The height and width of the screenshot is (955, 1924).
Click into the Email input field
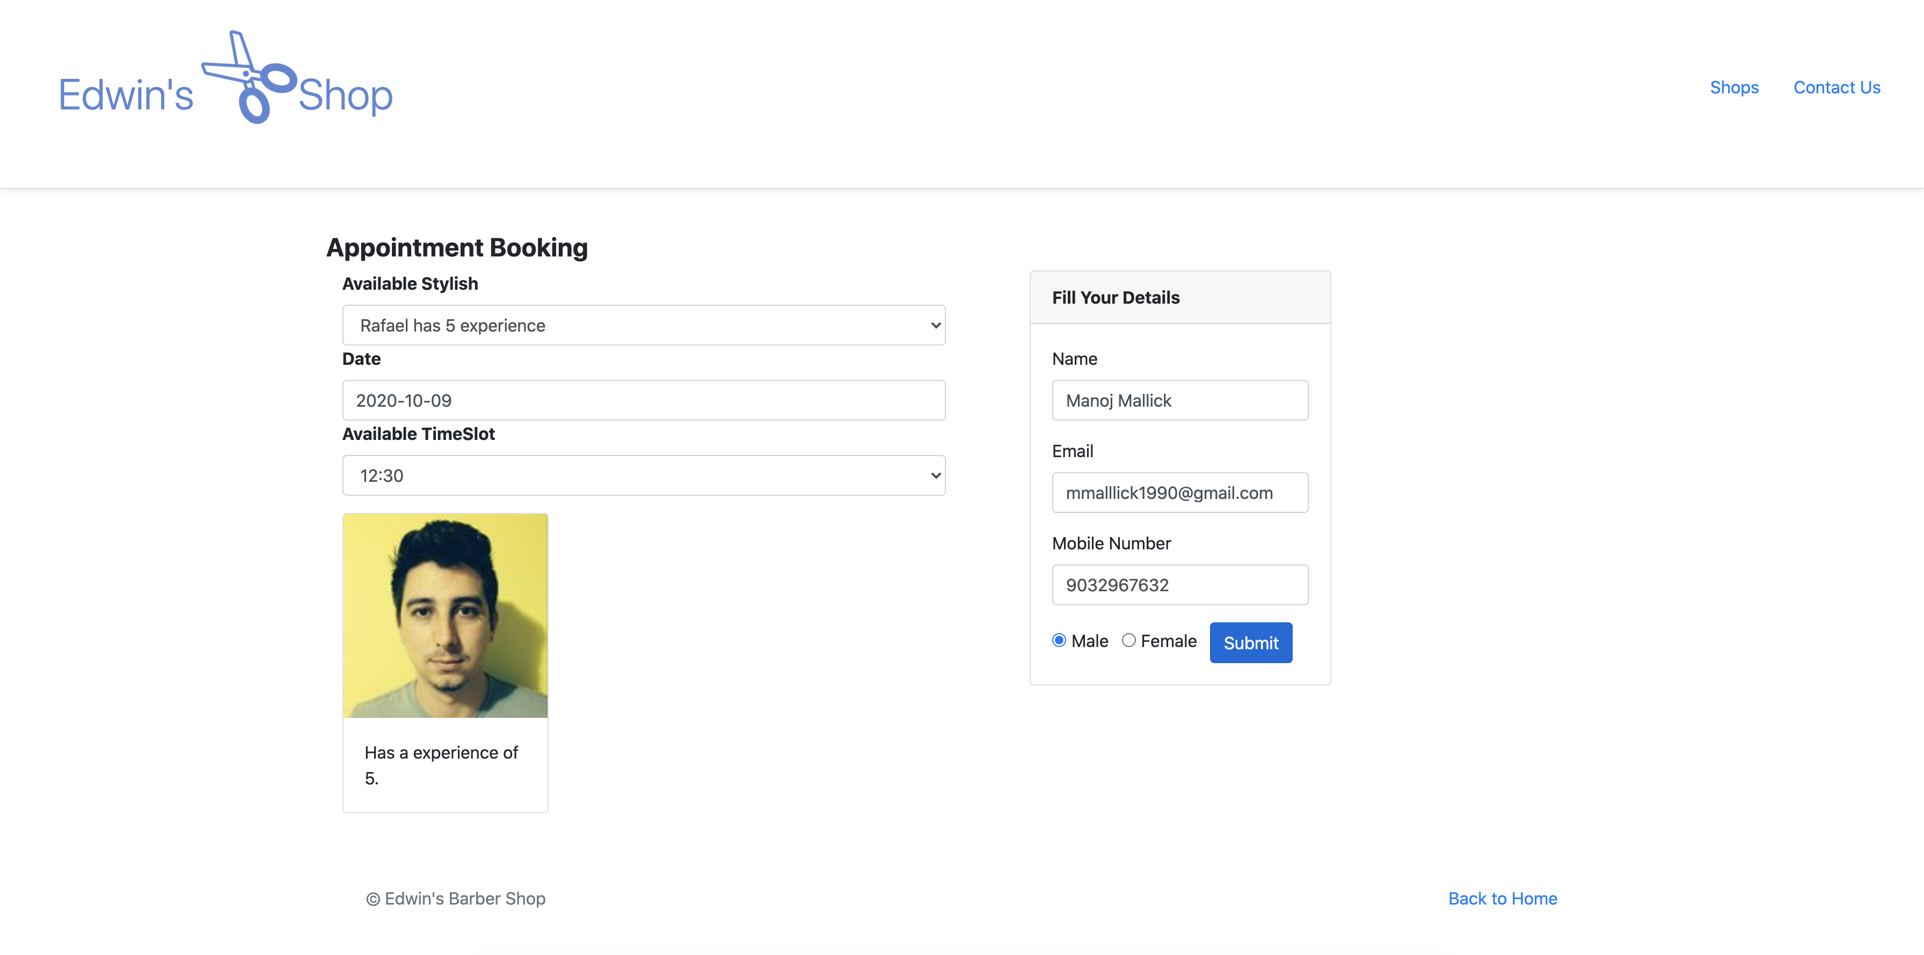point(1179,492)
